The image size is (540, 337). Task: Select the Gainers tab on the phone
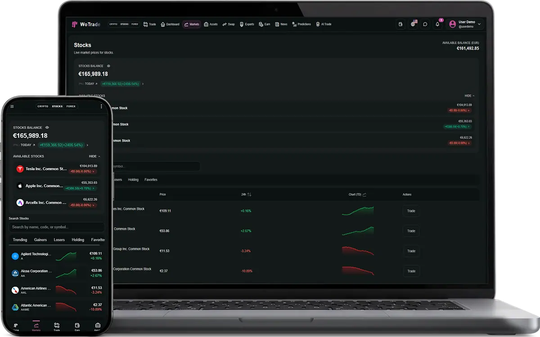40,240
